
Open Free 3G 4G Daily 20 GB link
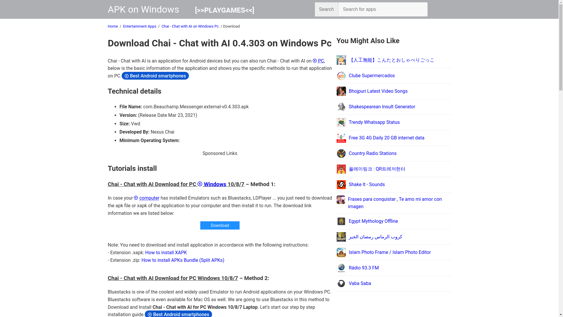pos(386,138)
